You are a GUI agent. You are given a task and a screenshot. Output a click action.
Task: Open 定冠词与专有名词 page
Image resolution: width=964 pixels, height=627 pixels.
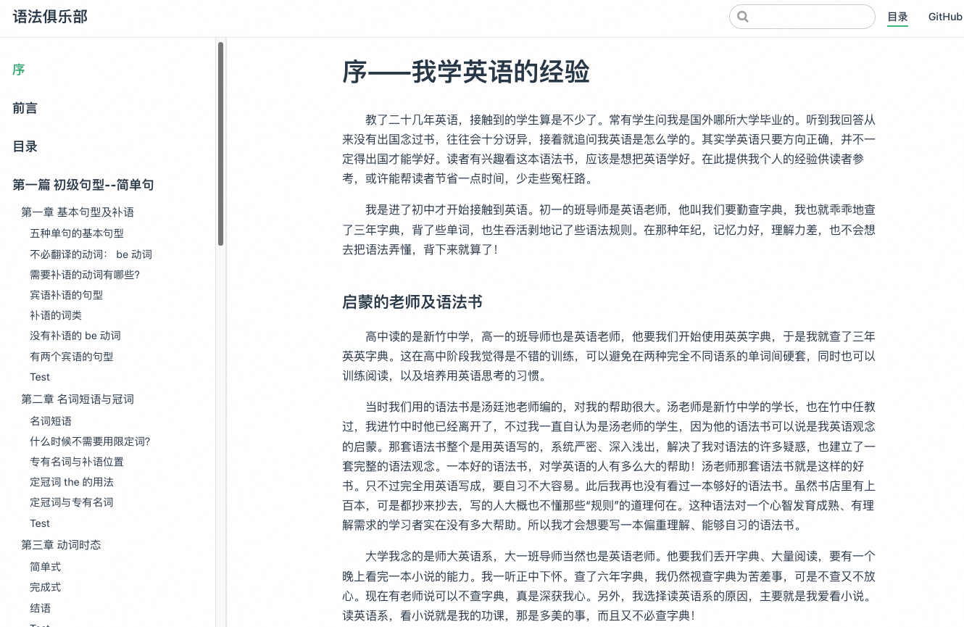(x=72, y=502)
